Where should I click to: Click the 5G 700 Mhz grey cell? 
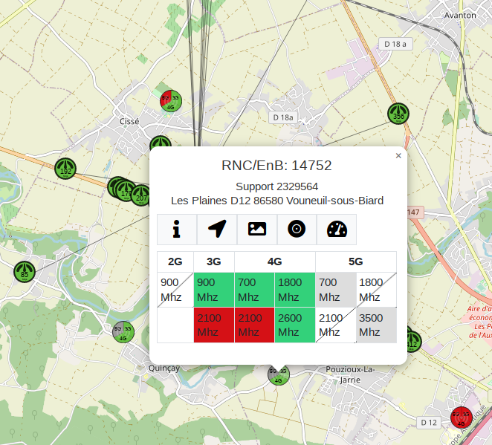[x=336, y=290]
